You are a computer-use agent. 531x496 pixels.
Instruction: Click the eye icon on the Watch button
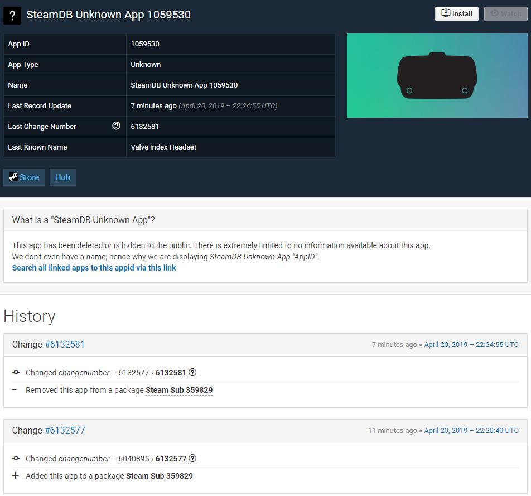(495, 13)
